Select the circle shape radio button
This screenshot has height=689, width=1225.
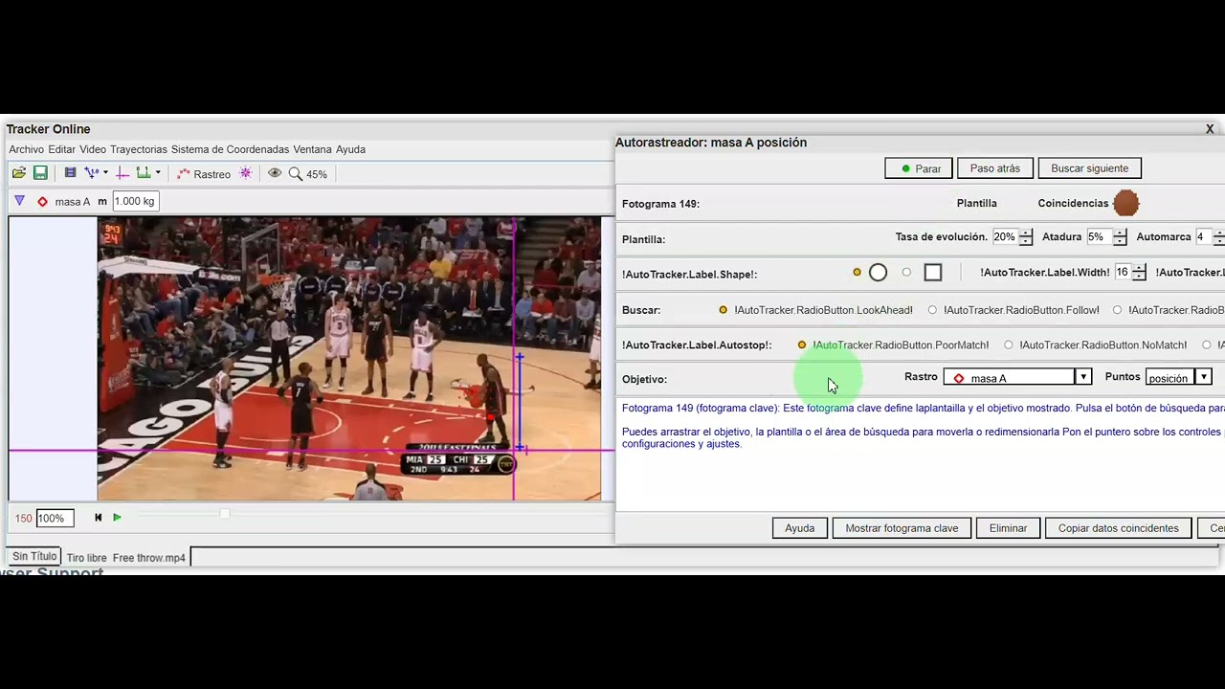857,273
